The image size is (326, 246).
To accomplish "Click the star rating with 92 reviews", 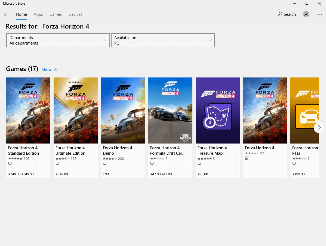I will pos(252,153).
